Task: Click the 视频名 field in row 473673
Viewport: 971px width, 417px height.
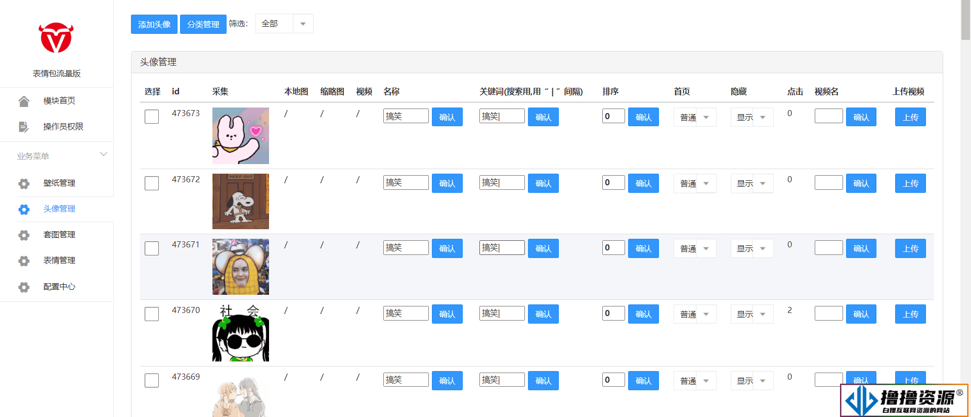Action: coord(828,116)
